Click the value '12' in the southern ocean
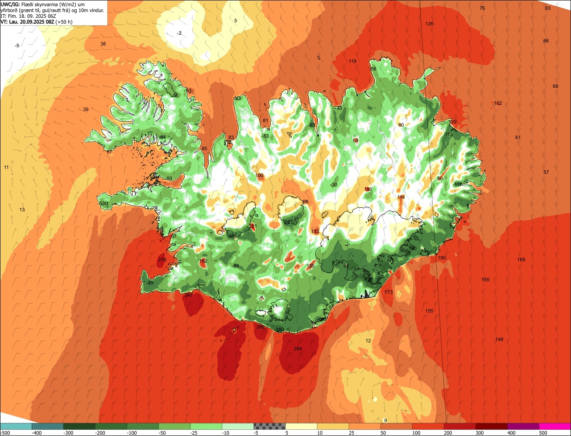The width and height of the screenshot is (571, 436). (x=368, y=341)
